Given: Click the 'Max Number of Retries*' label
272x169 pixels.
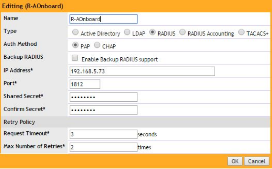Looking at the screenshot, I should [34, 146].
